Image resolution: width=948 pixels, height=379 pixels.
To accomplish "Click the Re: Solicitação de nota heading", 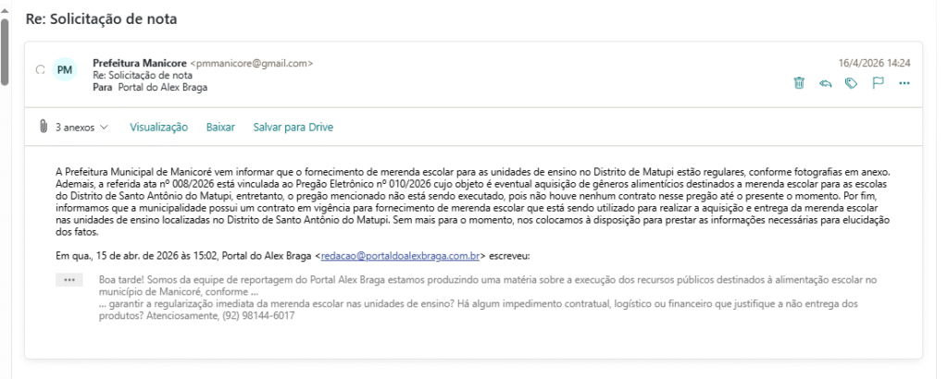I will pyautogui.click(x=101, y=18).
